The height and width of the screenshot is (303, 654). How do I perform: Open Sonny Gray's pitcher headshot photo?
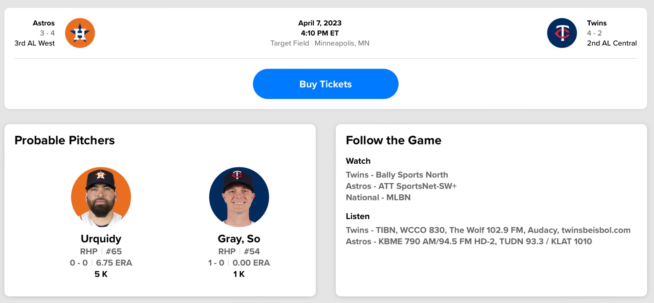(x=239, y=197)
